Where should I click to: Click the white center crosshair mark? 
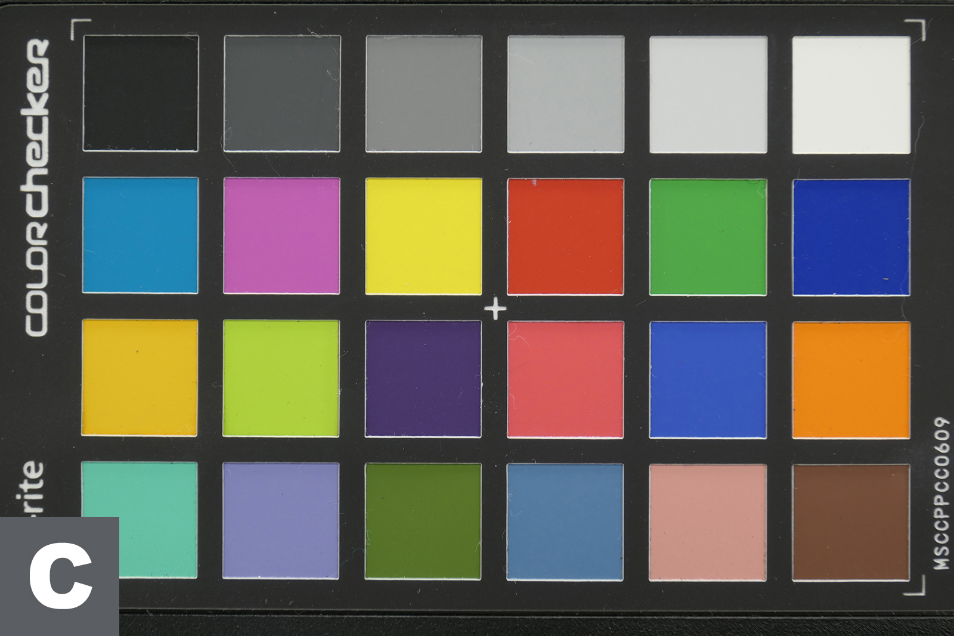coord(495,309)
